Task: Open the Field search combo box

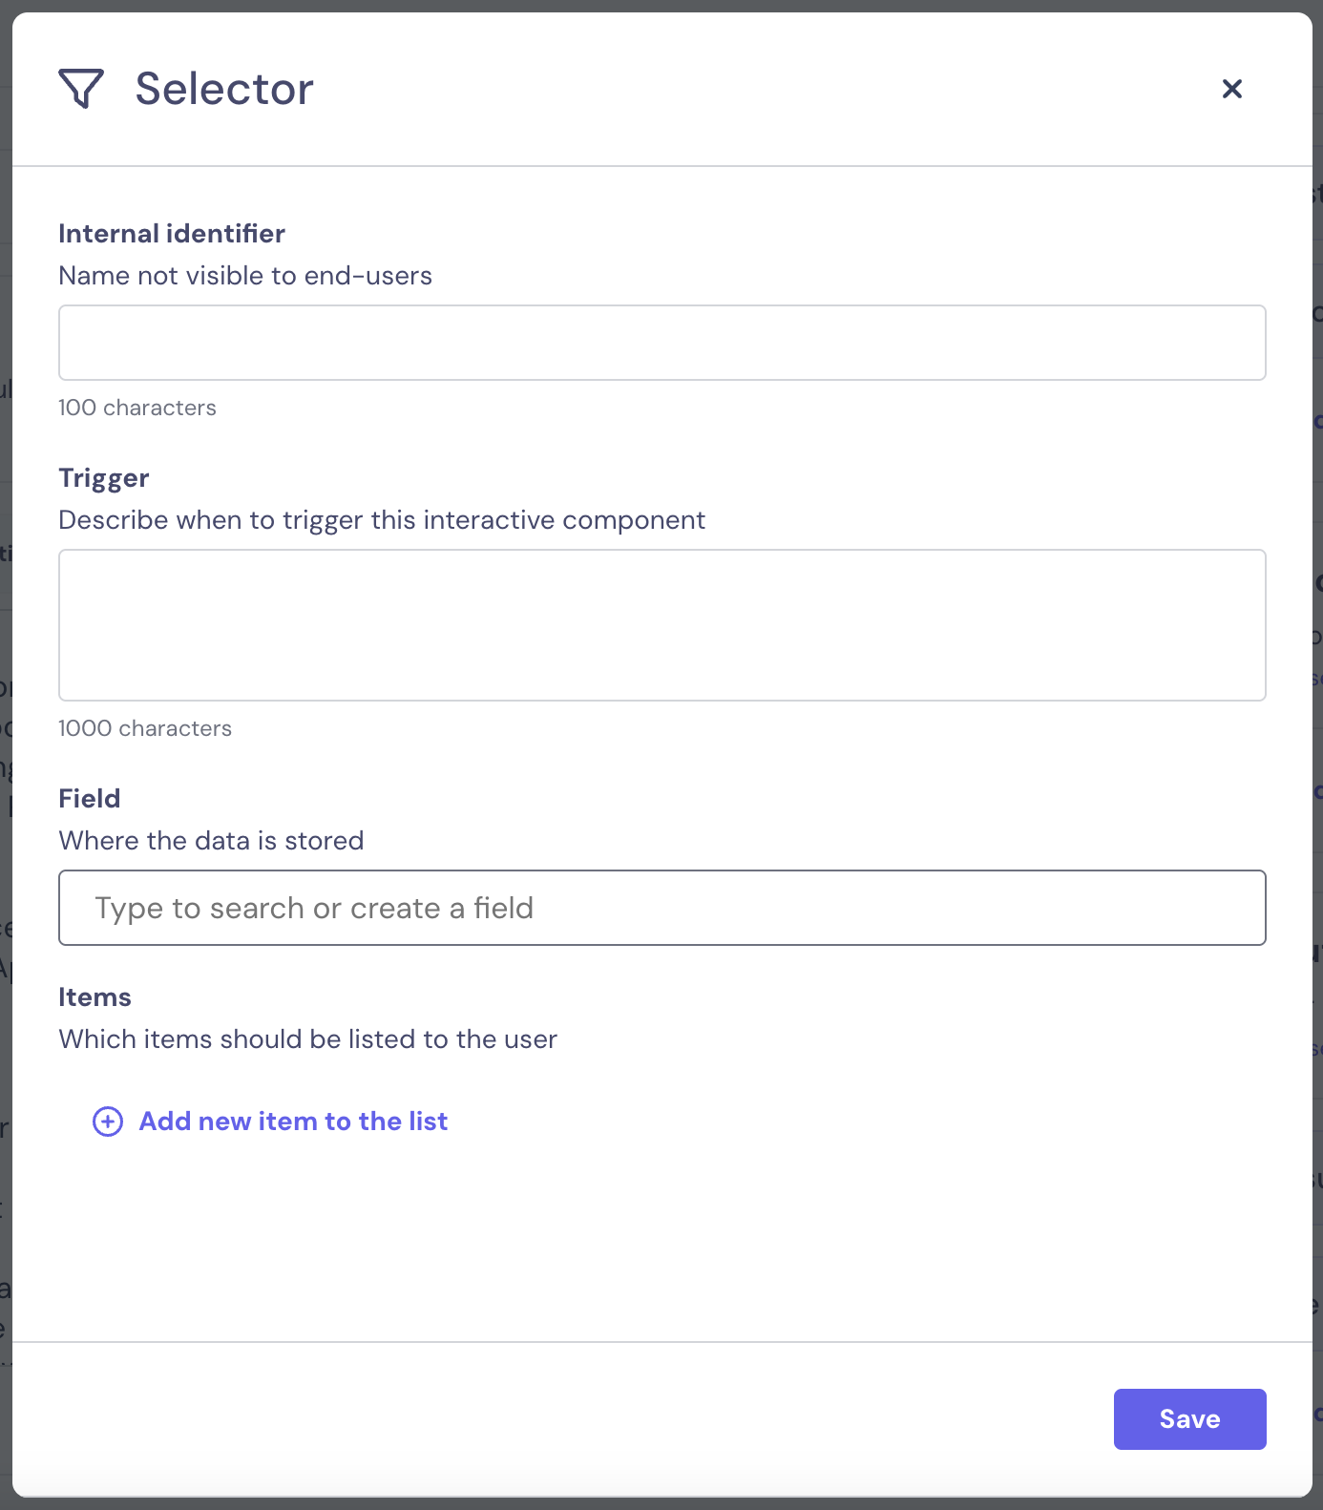Action: (x=661, y=908)
